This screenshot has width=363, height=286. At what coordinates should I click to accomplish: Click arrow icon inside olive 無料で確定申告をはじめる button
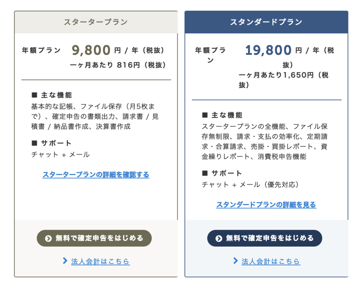tap(48, 238)
